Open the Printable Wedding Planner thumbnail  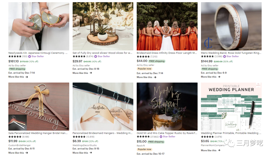(x=231, y=107)
